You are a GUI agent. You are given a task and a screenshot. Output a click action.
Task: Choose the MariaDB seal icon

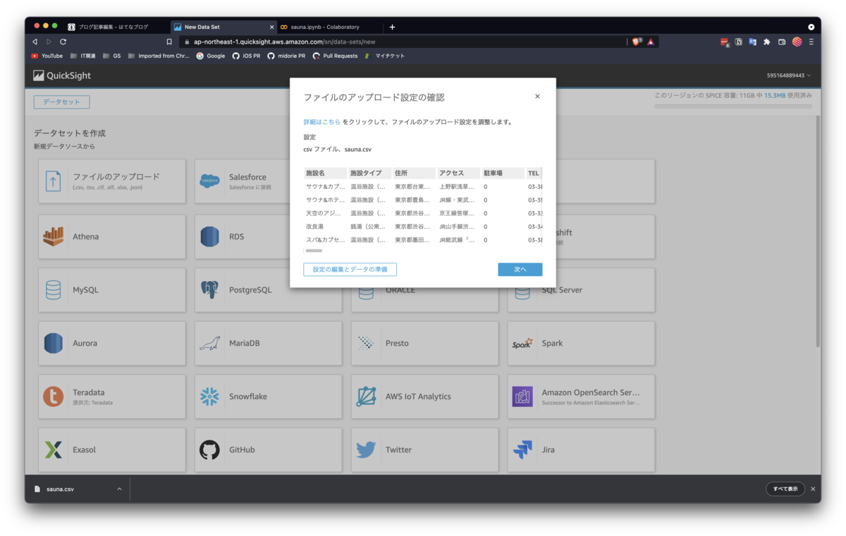tap(209, 343)
